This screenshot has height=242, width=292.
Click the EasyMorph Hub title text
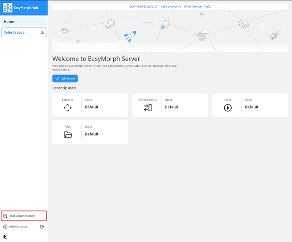26,8
